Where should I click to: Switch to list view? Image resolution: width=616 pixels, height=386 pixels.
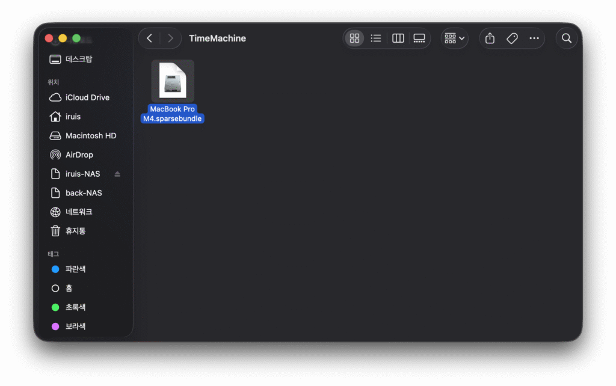pyautogui.click(x=376, y=38)
